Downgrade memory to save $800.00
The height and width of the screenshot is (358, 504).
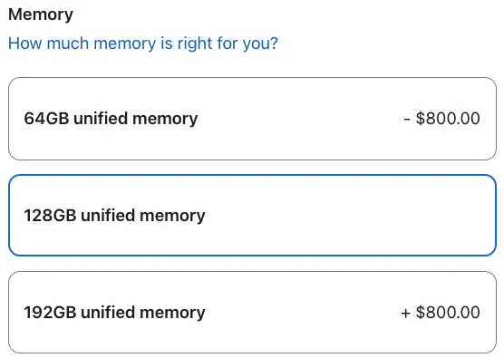point(252,119)
